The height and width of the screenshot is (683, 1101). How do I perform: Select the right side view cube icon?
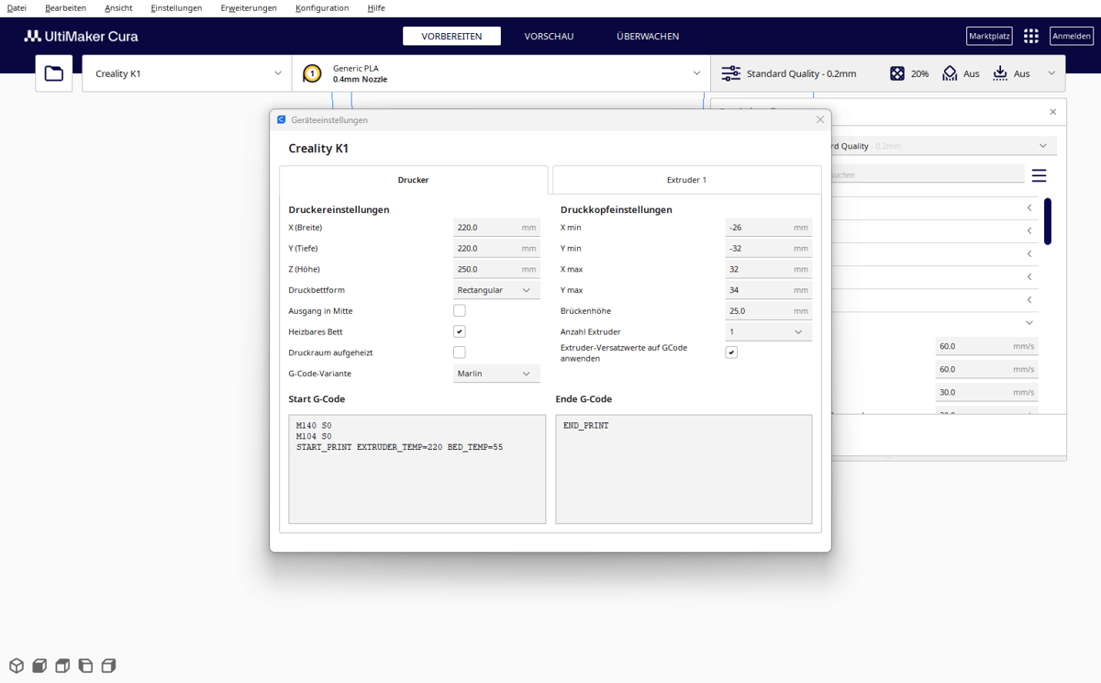click(108, 666)
